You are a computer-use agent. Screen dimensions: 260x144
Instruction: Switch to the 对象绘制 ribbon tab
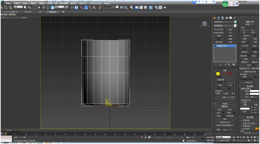point(52,12)
